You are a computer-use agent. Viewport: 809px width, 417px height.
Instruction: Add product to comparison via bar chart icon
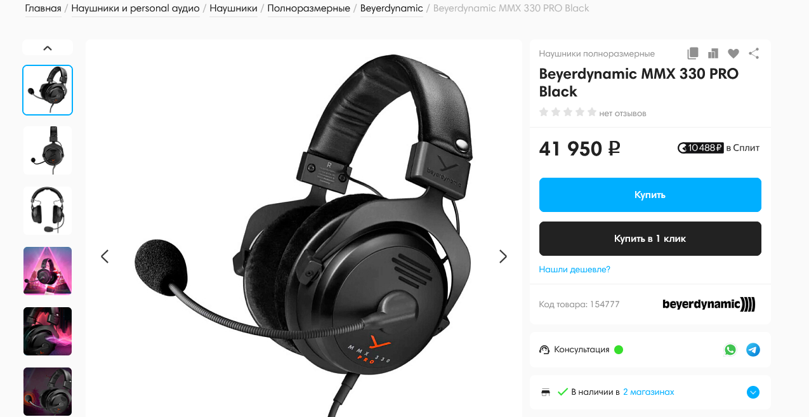(713, 53)
